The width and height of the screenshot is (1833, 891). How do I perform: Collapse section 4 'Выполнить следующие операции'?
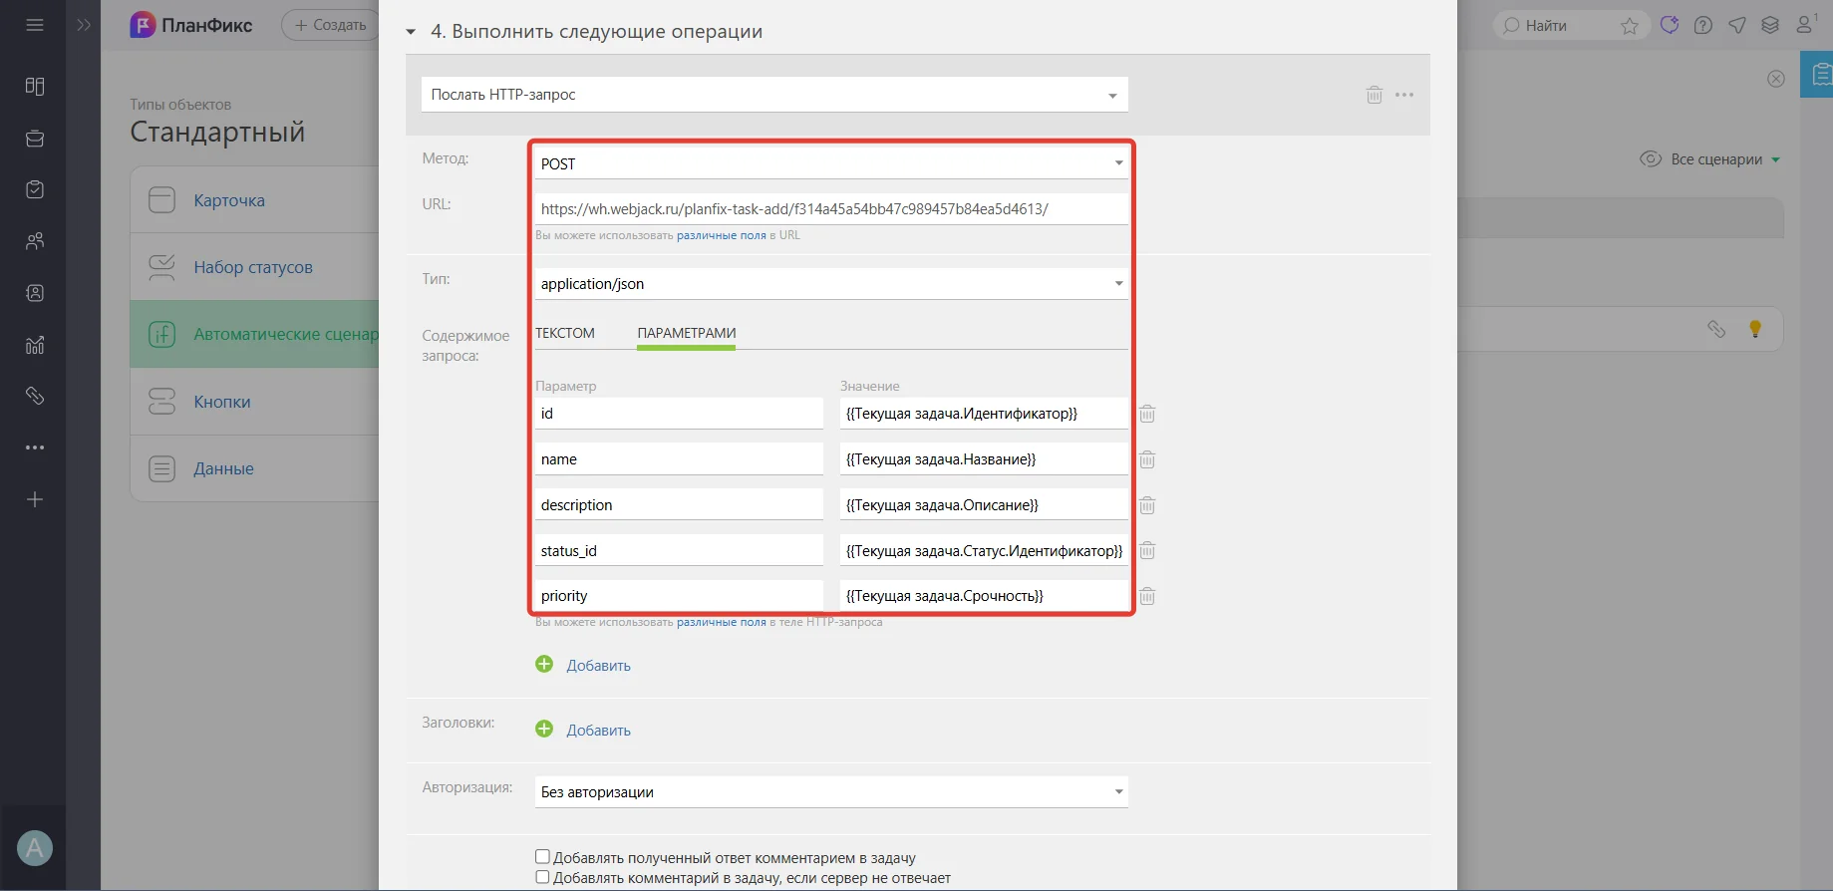pos(411,32)
